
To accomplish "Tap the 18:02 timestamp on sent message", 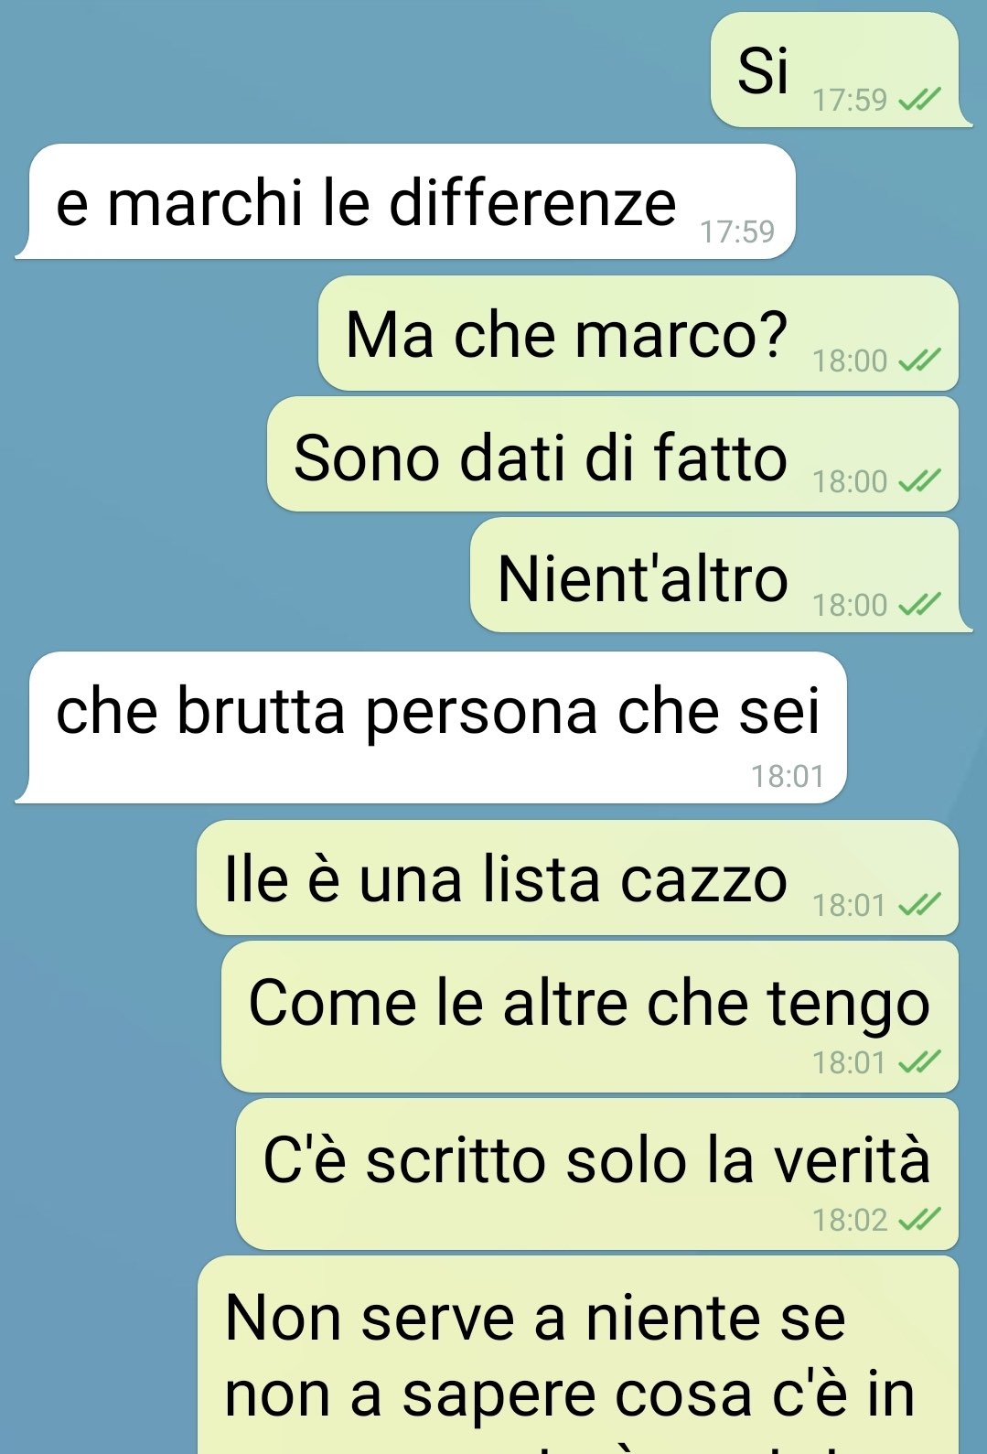I will click(x=850, y=1221).
